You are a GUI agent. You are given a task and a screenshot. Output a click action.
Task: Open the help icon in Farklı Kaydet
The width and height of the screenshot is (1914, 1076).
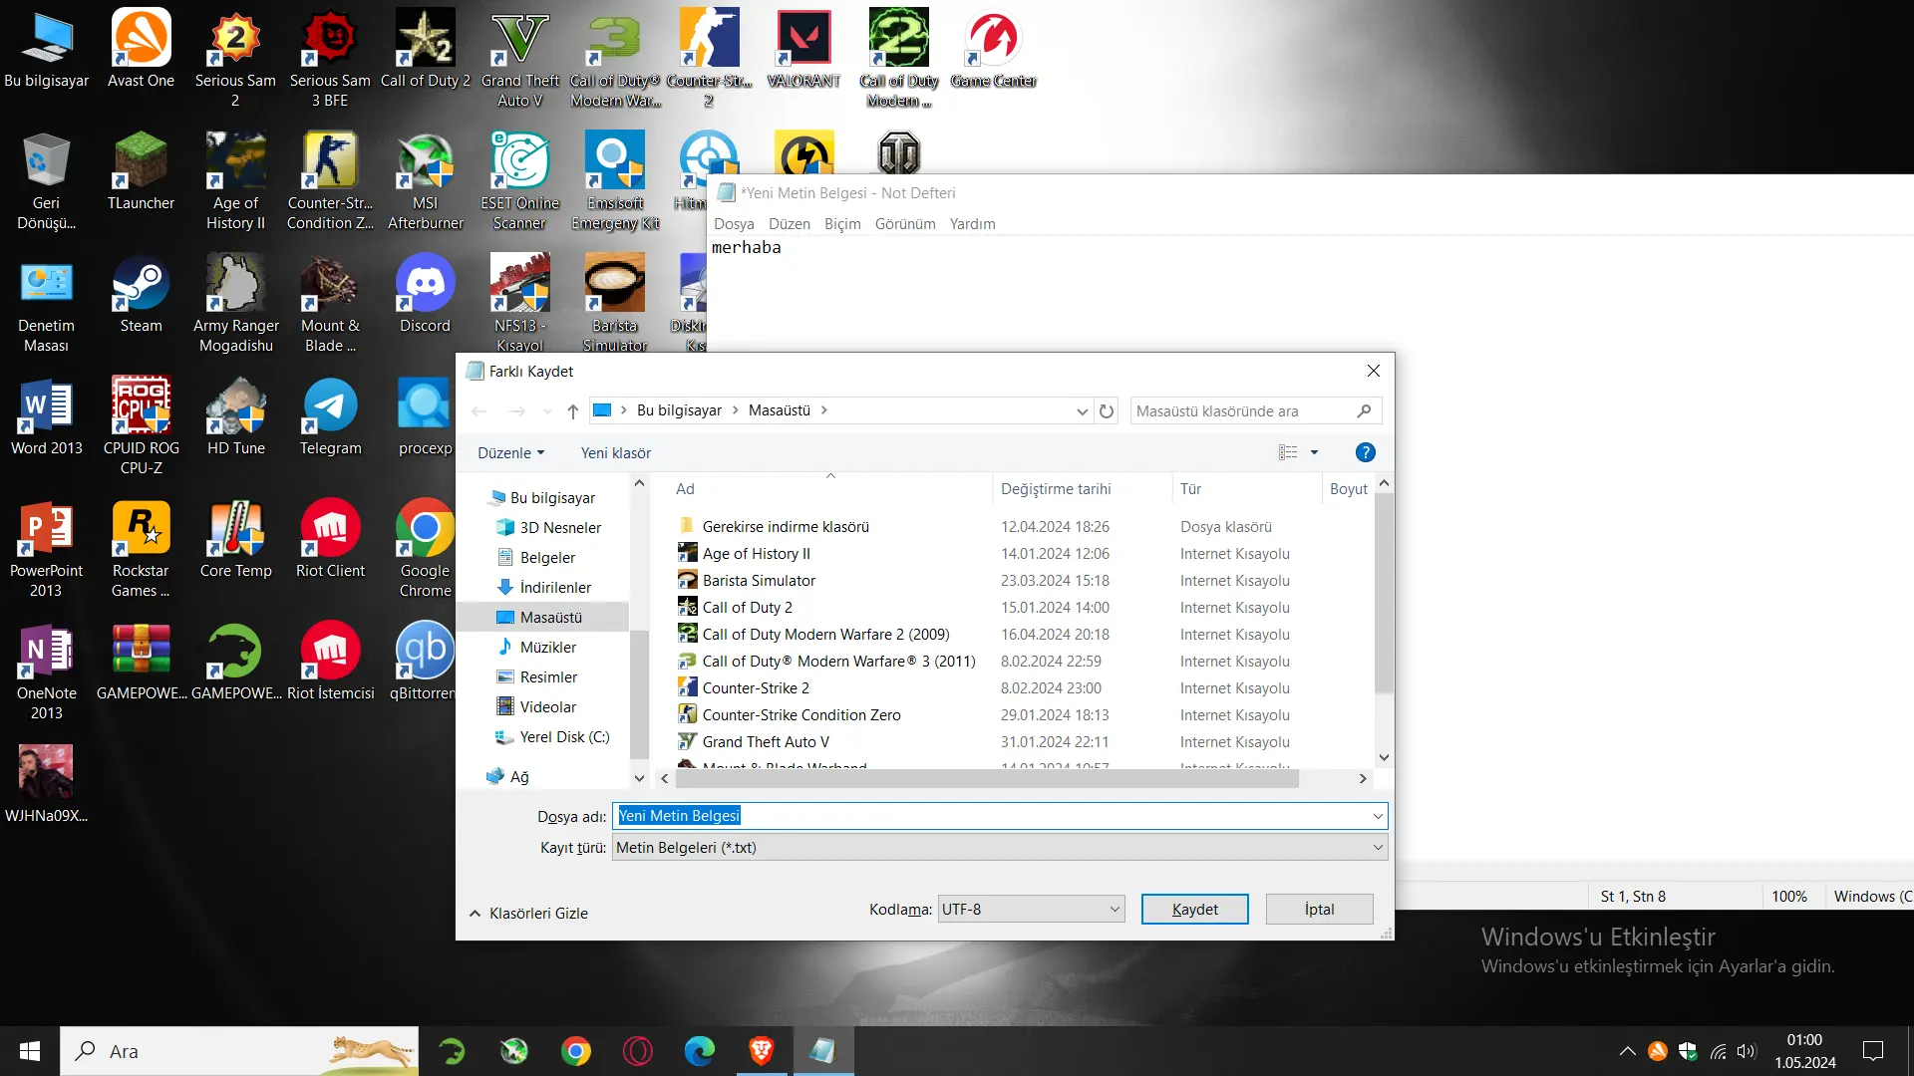point(1366,452)
